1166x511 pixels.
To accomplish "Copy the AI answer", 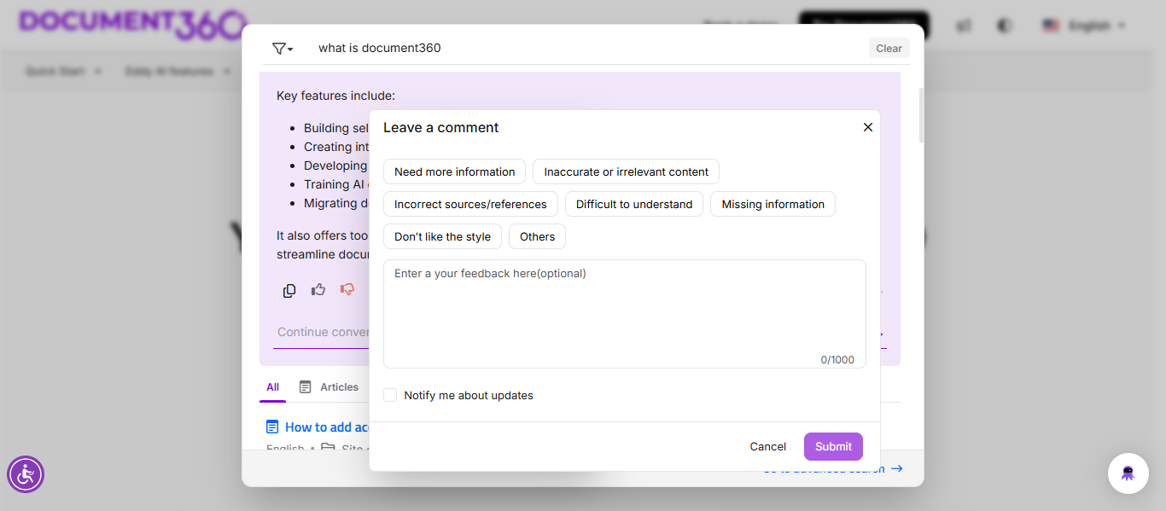I will tap(289, 290).
